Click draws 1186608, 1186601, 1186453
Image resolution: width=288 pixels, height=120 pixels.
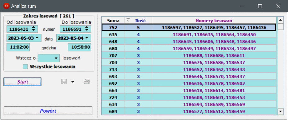[x=214, y=97]
